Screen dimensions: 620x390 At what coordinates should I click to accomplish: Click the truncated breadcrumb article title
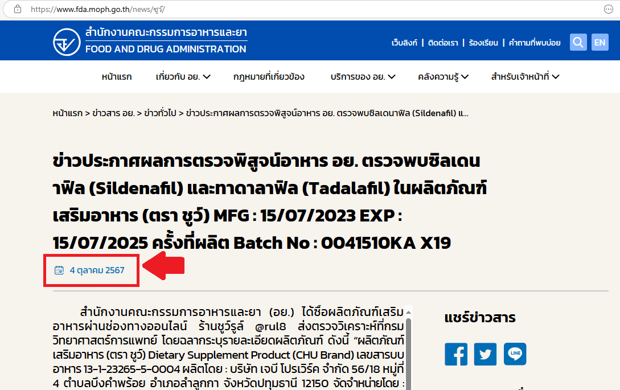[x=327, y=113]
